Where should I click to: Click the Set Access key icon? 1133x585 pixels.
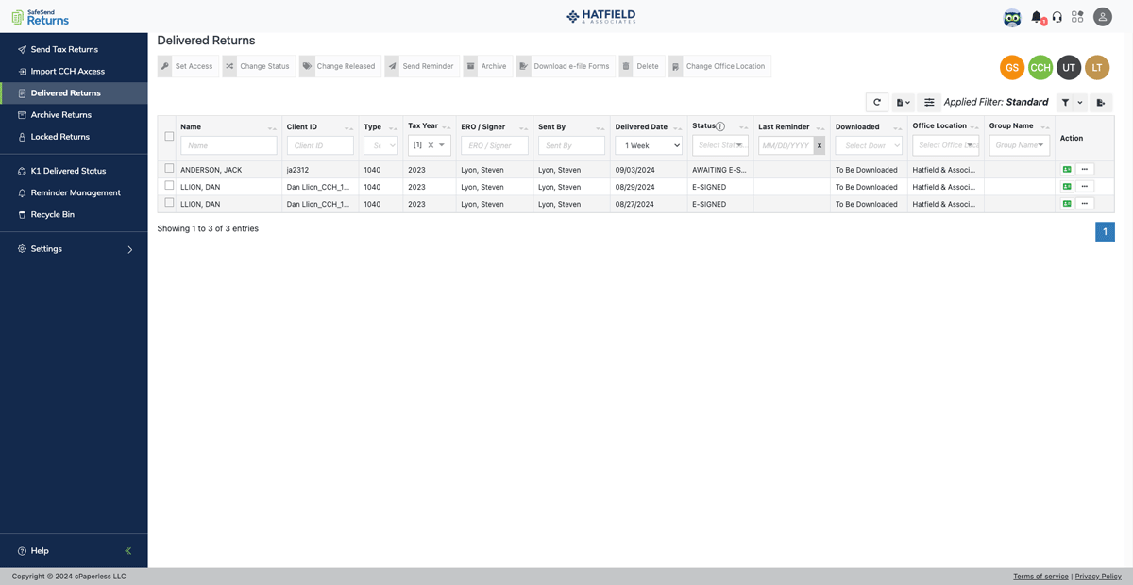tap(164, 66)
